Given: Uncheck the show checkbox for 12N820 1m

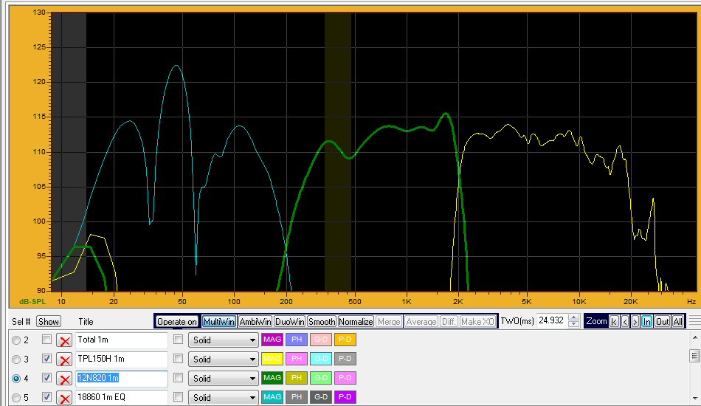Looking at the screenshot, I should [46, 378].
